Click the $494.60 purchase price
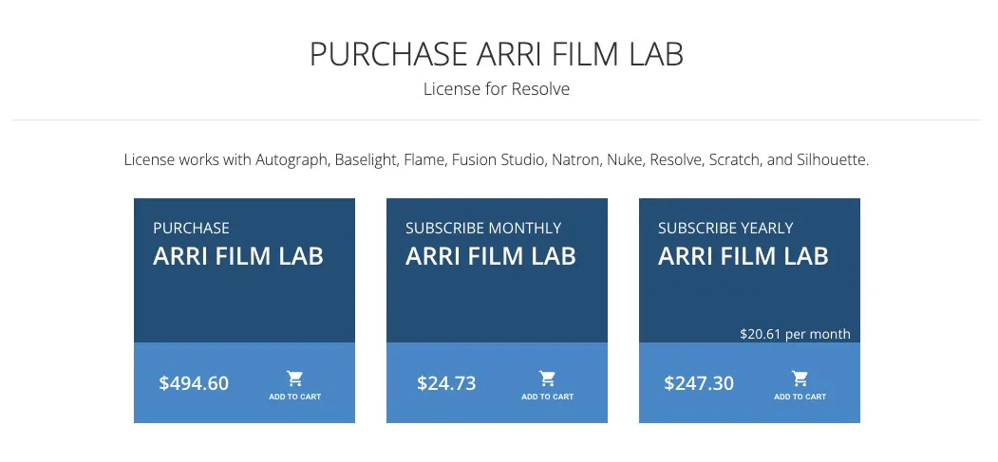Screen dimensions: 998x462 pyautogui.click(x=194, y=383)
